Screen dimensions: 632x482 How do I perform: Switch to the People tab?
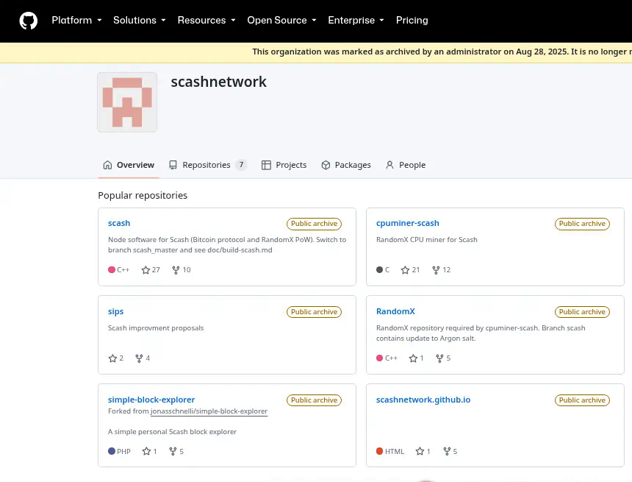click(406, 165)
